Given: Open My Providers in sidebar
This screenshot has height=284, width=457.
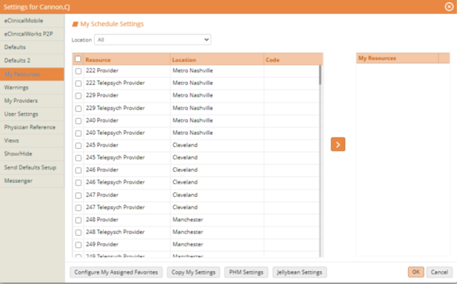Looking at the screenshot, I should (32, 100).
